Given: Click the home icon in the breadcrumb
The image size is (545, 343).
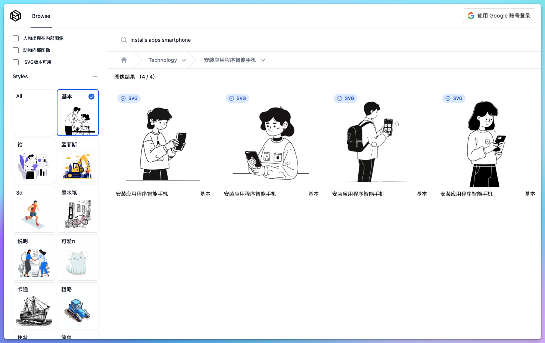Looking at the screenshot, I should tap(124, 60).
